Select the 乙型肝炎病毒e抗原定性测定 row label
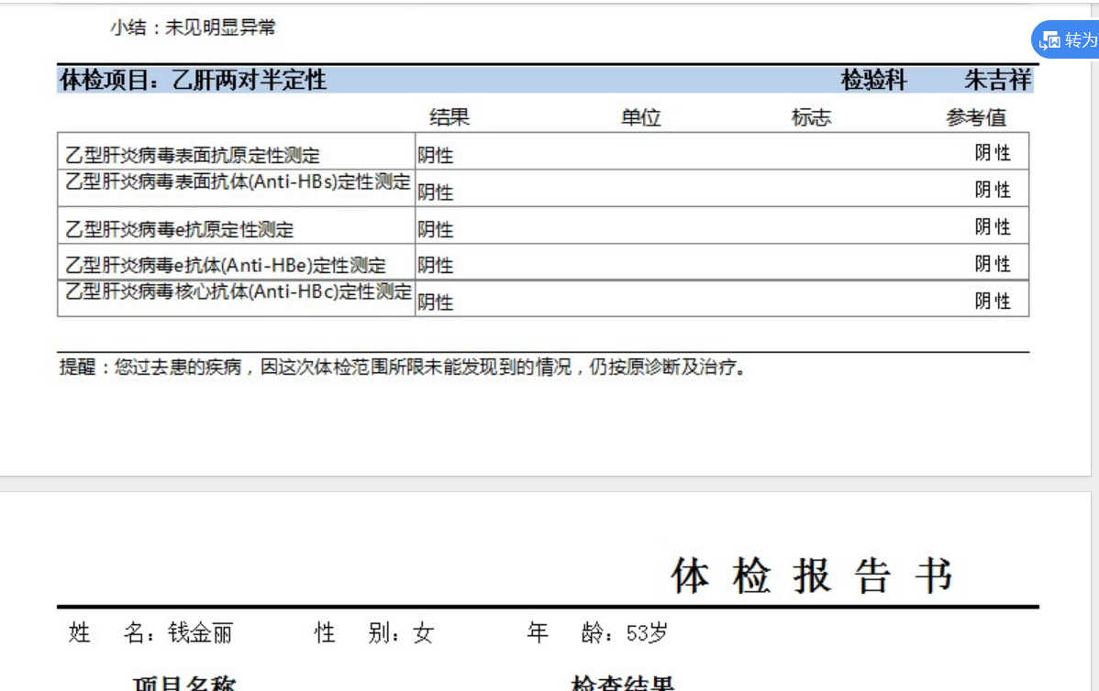 coord(180,229)
